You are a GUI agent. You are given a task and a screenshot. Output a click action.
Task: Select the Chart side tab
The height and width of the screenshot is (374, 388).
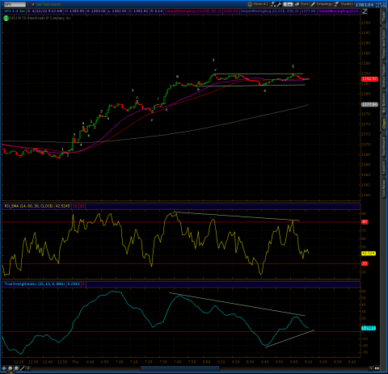(x=384, y=124)
